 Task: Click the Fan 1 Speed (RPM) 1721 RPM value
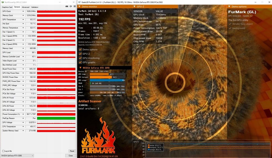[x=31, y=36]
